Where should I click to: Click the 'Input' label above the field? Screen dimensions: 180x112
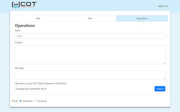point(18,31)
